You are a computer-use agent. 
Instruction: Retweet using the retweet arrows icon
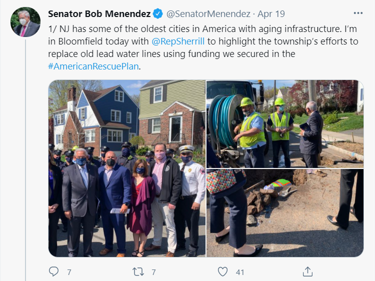[x=138, y=271]
